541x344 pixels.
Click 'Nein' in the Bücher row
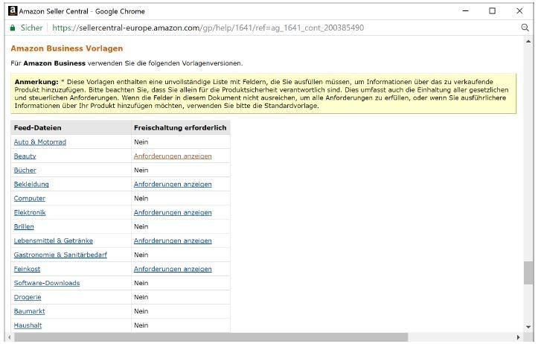(x=141, y=171)
